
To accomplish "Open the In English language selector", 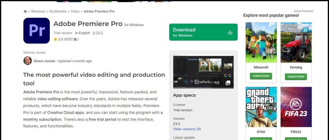I will pyautogui.click(x=83, y=33).
